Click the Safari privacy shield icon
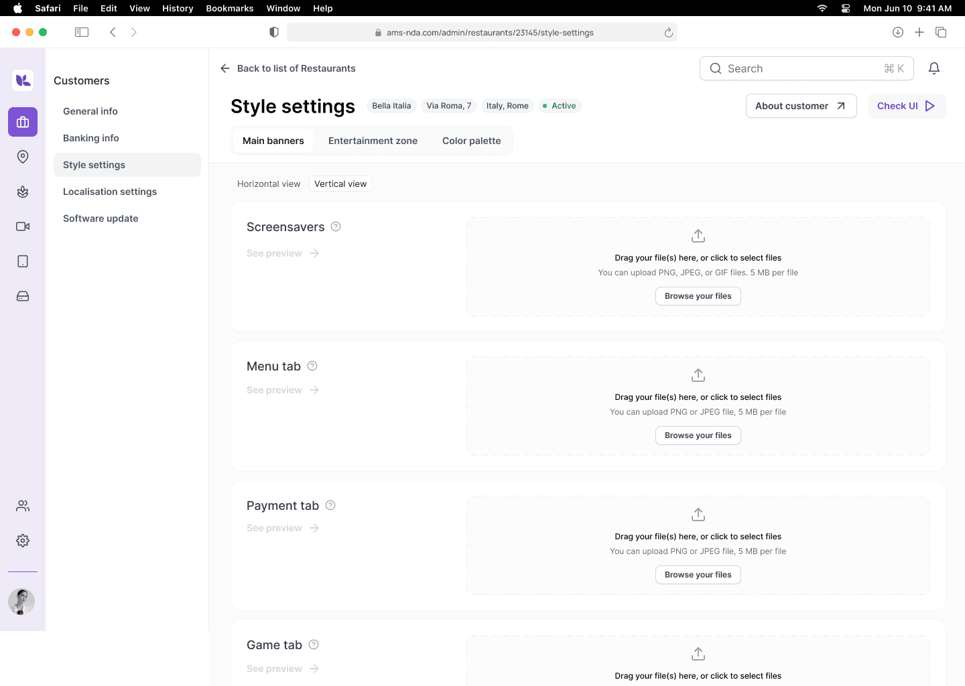Screen dimensions: 965x686 click(274, 32)
